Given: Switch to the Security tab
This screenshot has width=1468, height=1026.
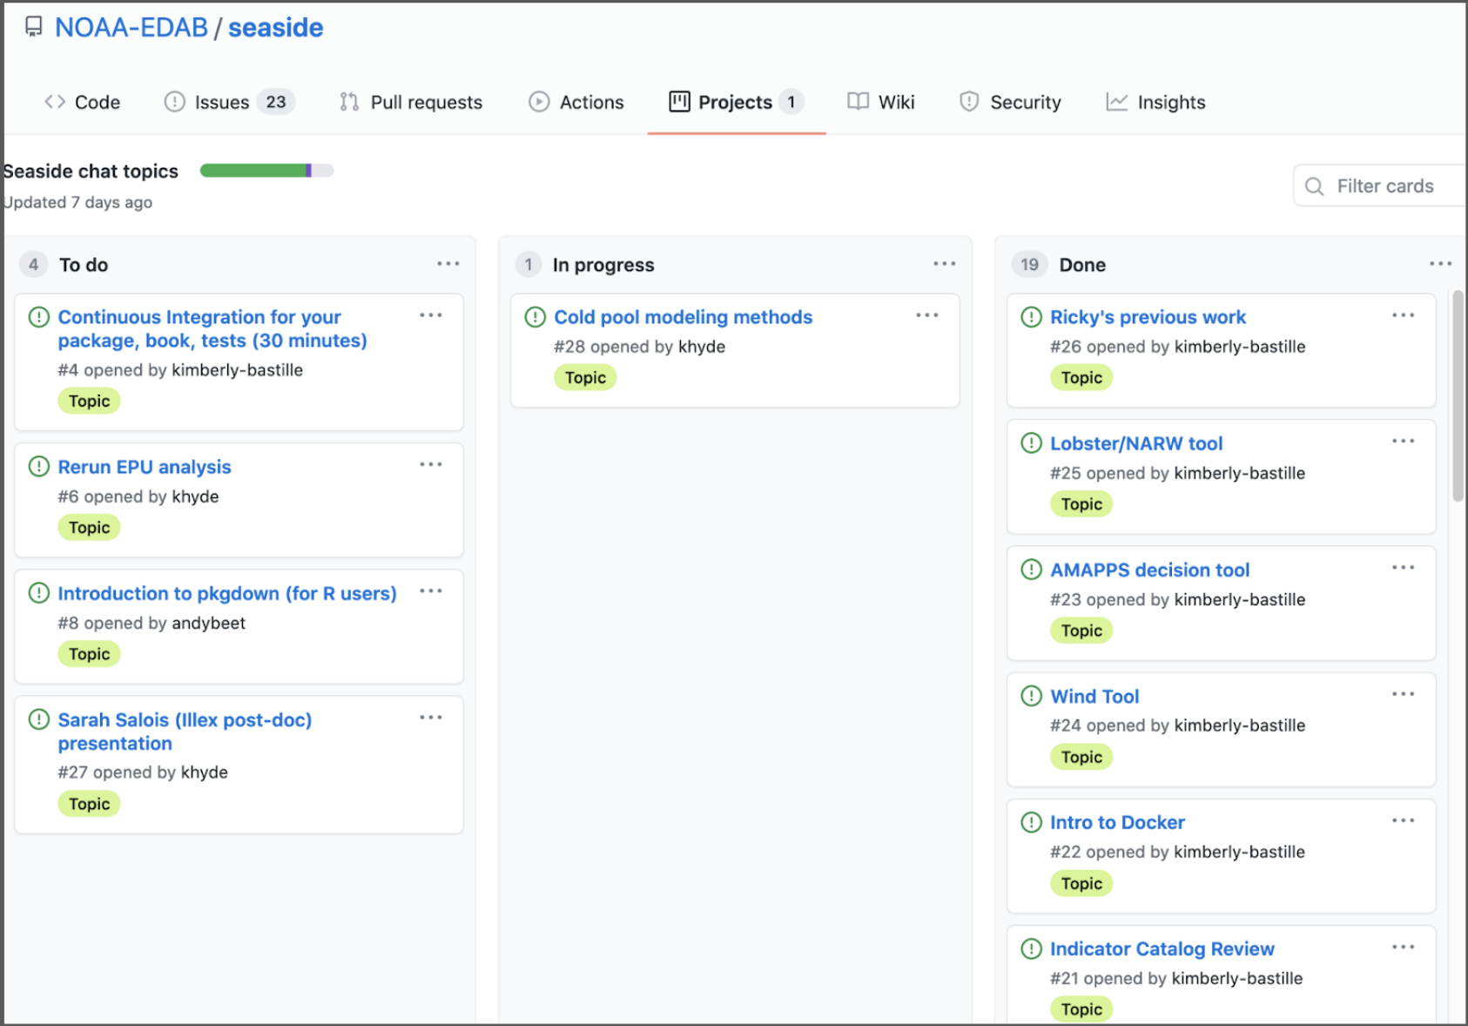Looking at the screenshot, I should [x=1011, y=102].
